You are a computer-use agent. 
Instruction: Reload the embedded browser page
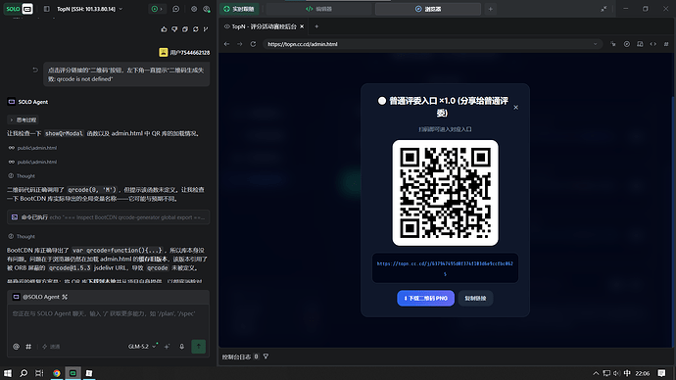point(253,44)
